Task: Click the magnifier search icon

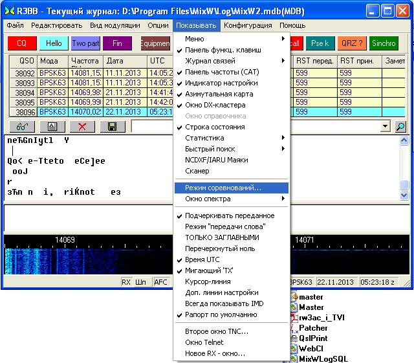Action: [x=400, y=126]
